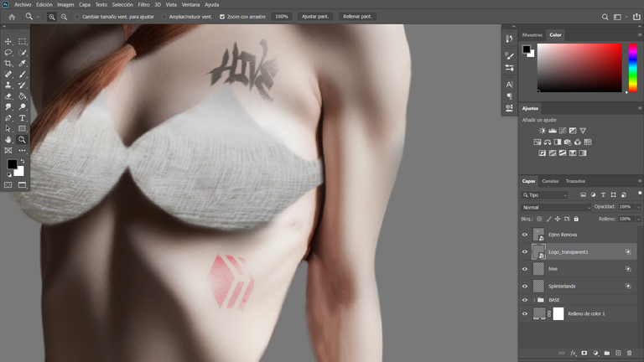Image resolution: width=644 pixels, height=362 pixels.
Task: Hide the hive layer
Action: [524, 269]
